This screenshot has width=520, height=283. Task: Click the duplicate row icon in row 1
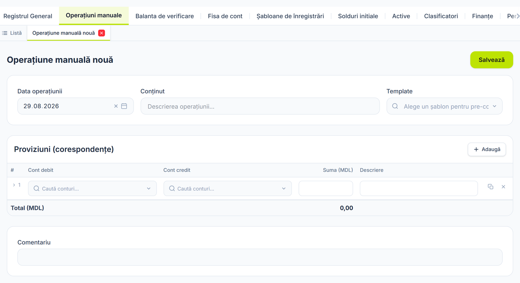click(x=491, y=187)
